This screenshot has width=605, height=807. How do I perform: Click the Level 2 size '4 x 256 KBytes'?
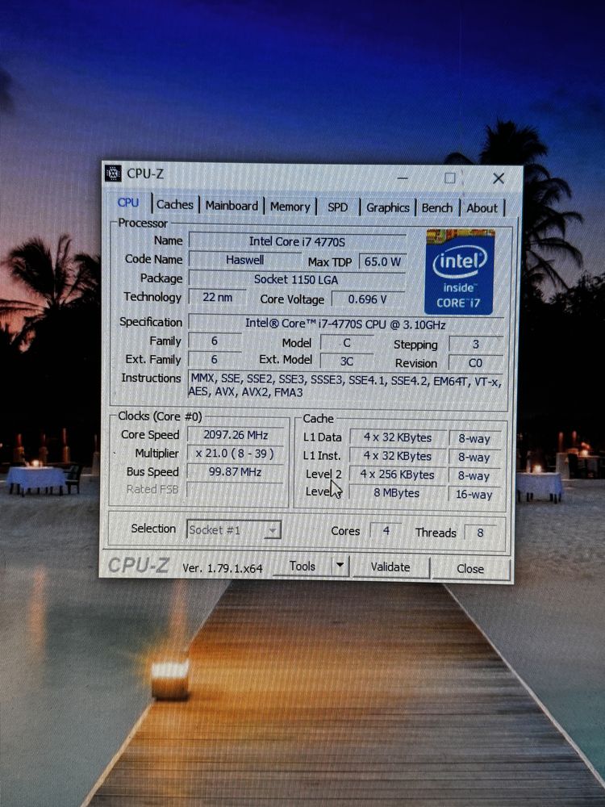pyautogui.click(x=397, y=475)
